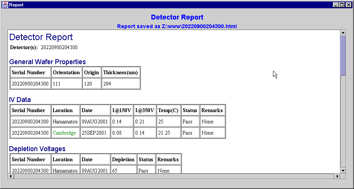Click the Status header in IV Data table

click(x=190, y=110)
